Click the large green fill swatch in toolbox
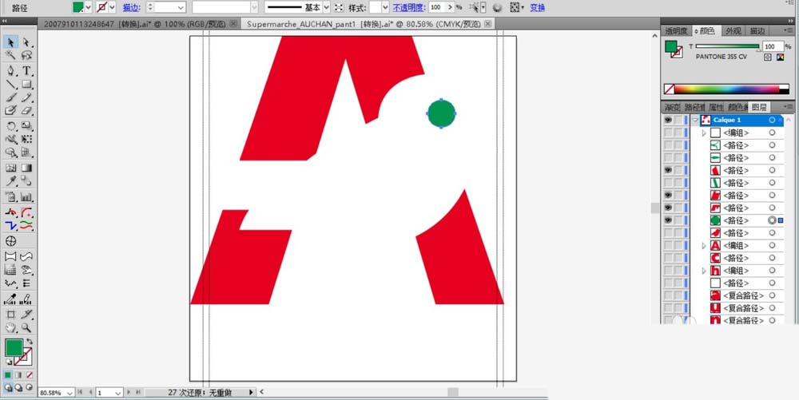Image resolution: width=799 pixels, height=400 pixels. point(14,348)
